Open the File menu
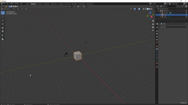Image resolution: width=188 pixels, height=105 pixels. click(x=4, y=4)
